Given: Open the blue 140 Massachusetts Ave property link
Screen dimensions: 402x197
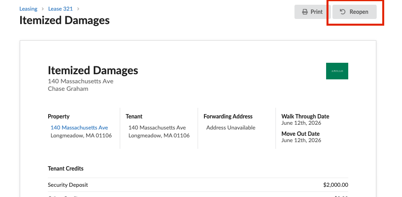Looking at the screenshot, I should point(79,128).
